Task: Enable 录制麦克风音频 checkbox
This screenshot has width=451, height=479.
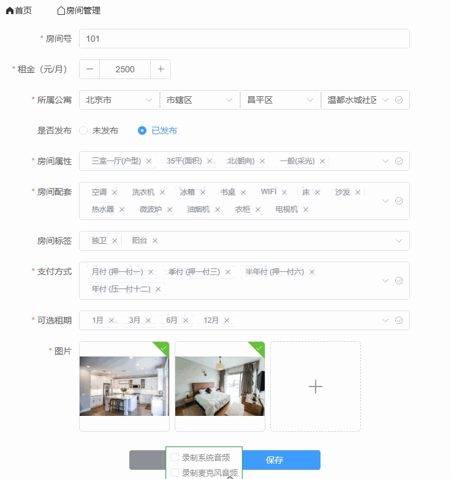Action: click(x=175, y=473)
